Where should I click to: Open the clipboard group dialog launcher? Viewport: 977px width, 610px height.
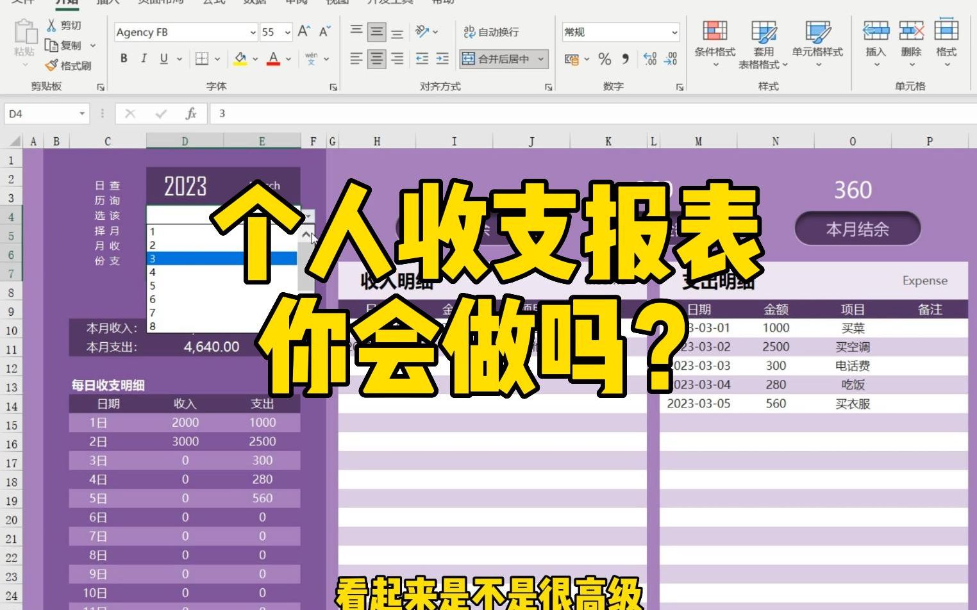pos(101,87)
